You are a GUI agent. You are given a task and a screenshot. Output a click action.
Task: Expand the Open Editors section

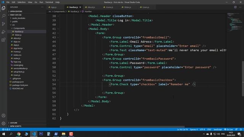click(x=16, y=11)
